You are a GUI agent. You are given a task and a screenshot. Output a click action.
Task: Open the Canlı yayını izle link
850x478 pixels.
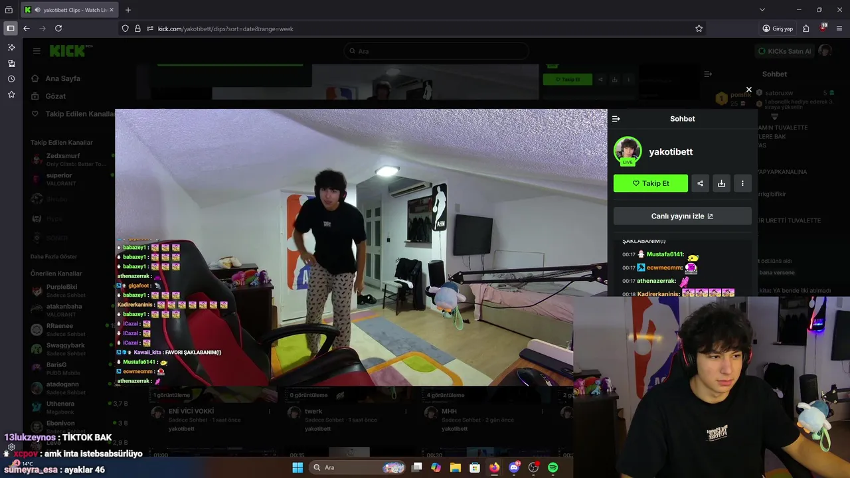[x=682, y=216]
